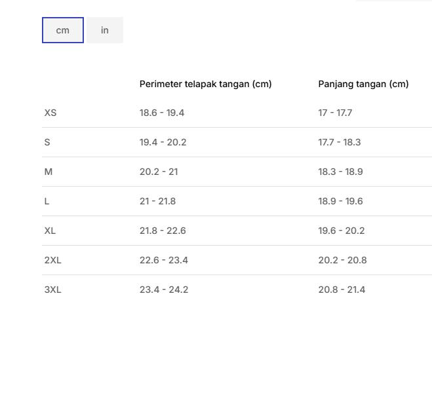This screenshot has height=397, width=432.
Task: Click the M size row label
Action: 49,172
